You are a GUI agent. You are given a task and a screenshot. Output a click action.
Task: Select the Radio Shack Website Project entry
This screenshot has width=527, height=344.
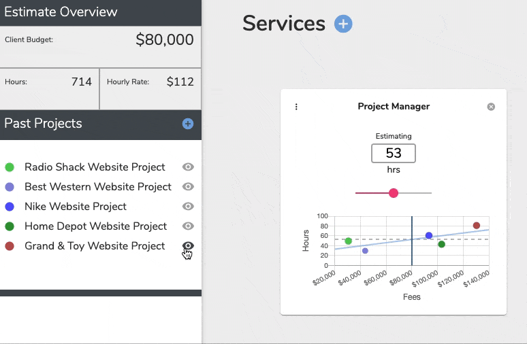[95, 167]
